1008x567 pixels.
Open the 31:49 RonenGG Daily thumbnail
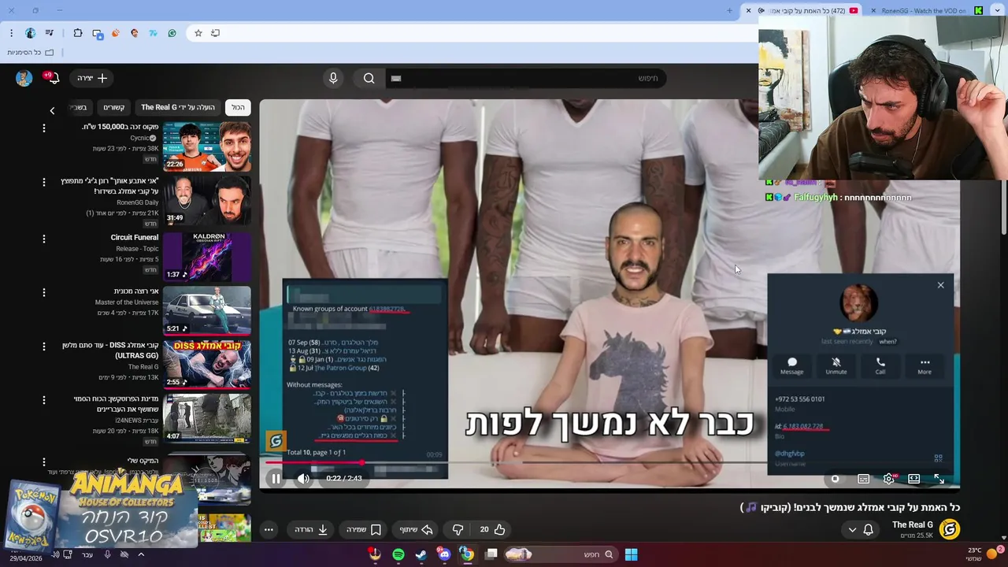click(x=207, y=200)
